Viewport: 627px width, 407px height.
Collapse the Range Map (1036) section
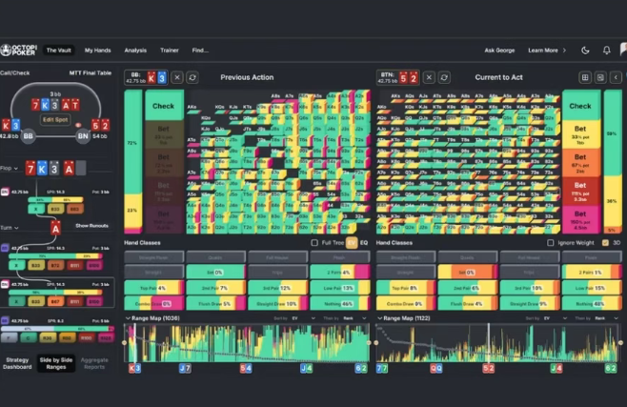click(129, 318)
